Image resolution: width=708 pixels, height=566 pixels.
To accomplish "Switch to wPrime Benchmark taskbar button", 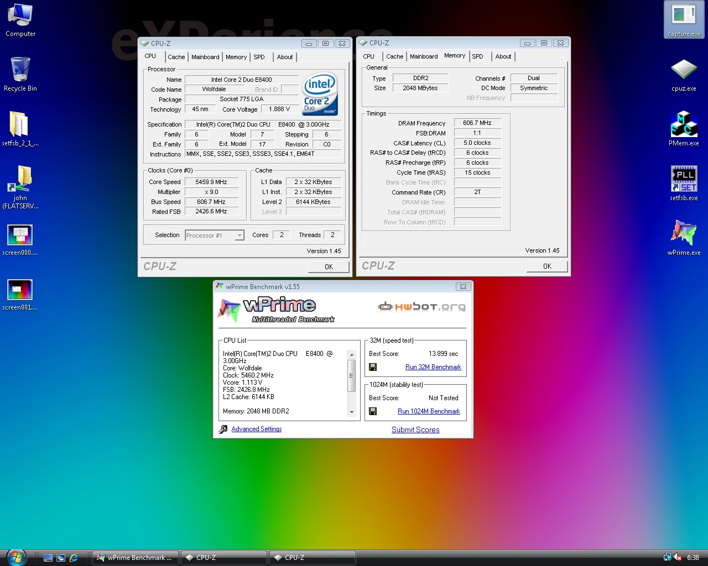I will click(135, 558).
